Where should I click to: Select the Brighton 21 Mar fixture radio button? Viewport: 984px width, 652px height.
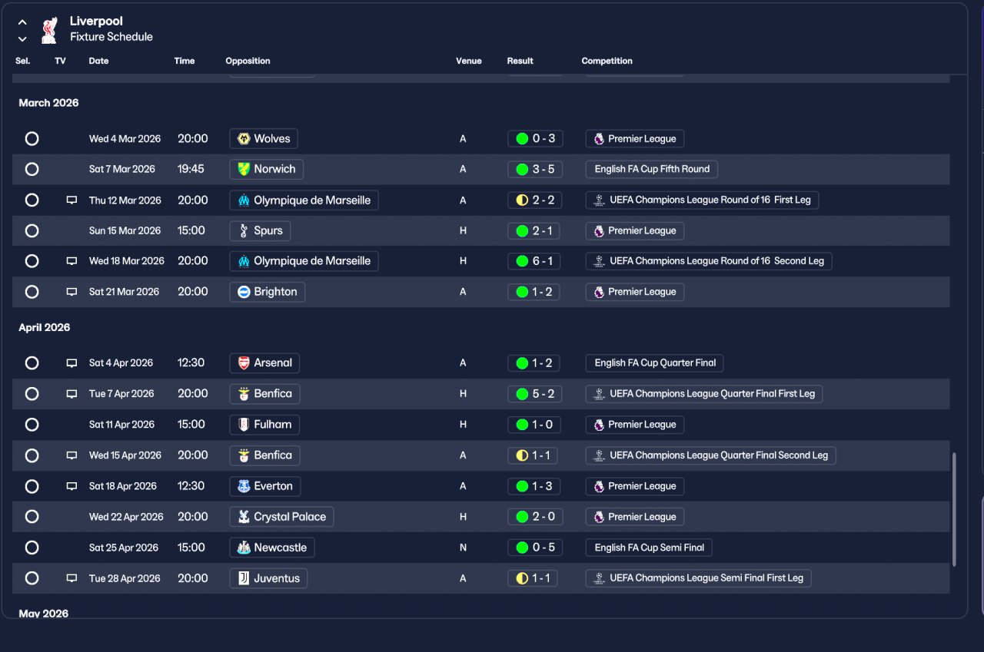coord(32,292)
